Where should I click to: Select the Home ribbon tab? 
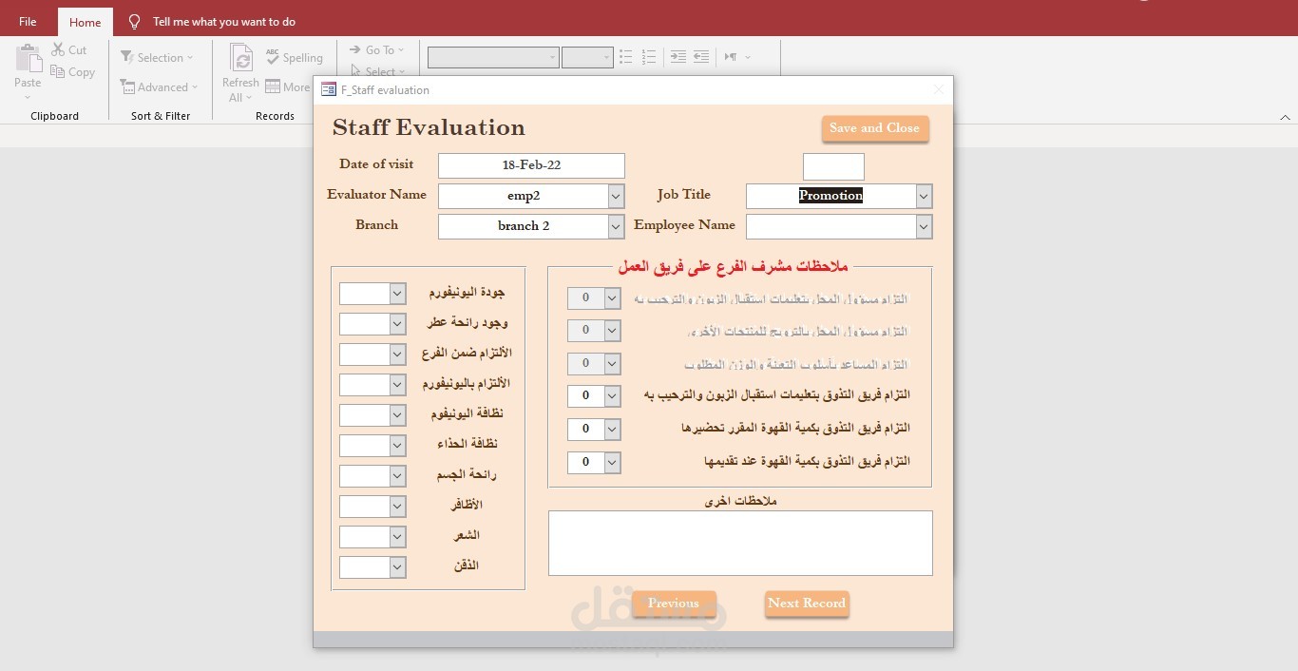click(x=85, y=21)
